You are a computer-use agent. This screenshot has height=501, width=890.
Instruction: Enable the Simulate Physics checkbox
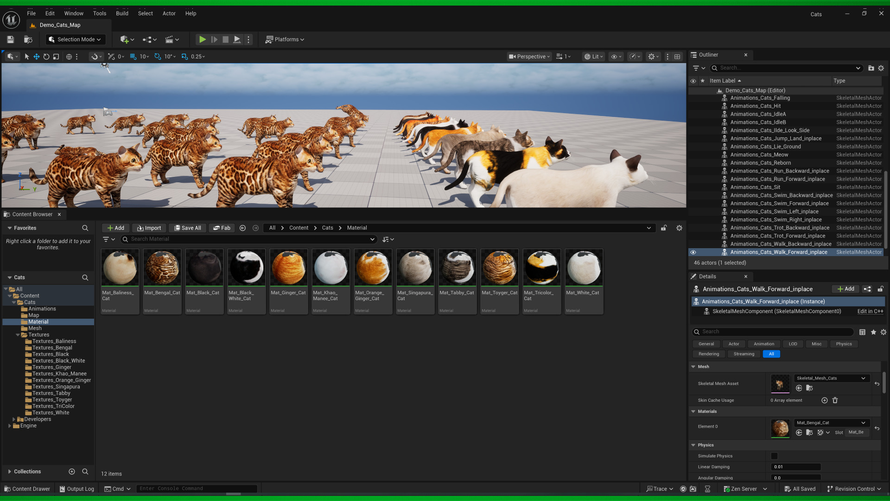[x=774, y=456]
